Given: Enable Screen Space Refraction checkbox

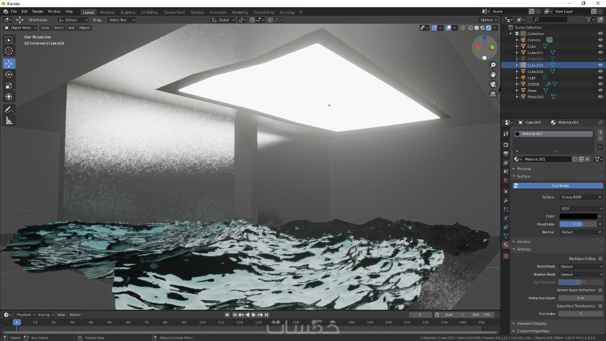Looking at the screenshot, I should (600, 290).
